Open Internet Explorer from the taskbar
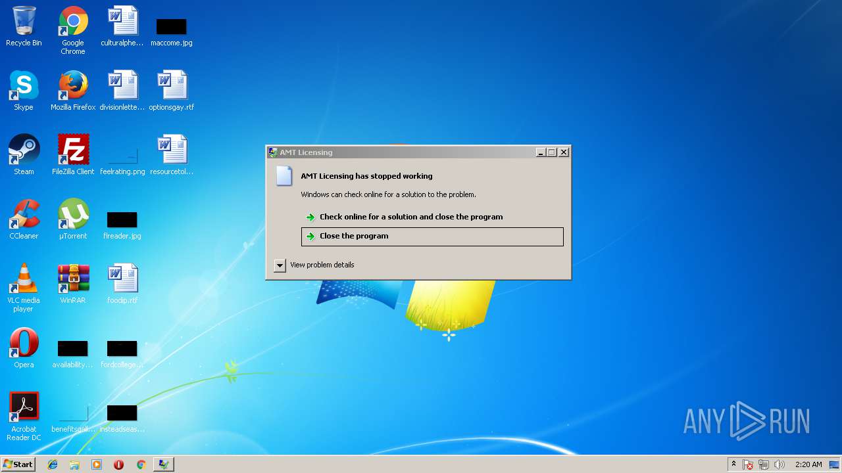Screen dimensions: 842x473 click(53, 464)
